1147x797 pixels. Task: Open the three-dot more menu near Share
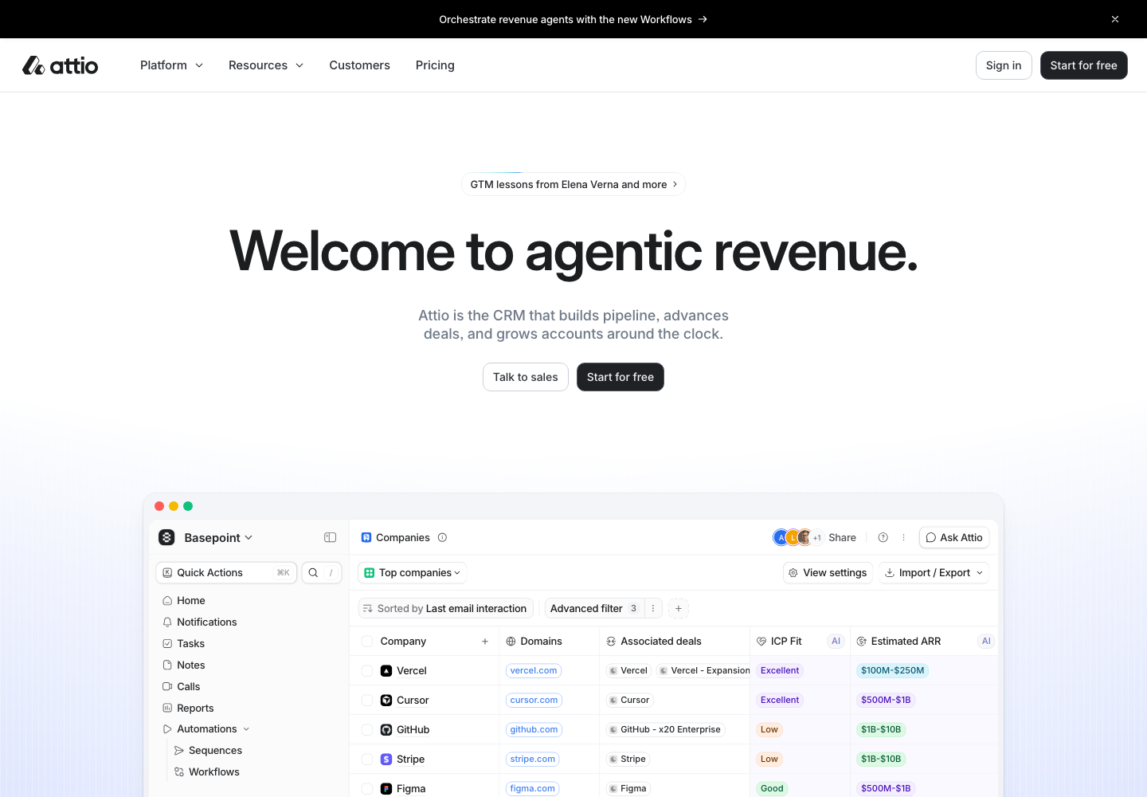tap(903, 537)
